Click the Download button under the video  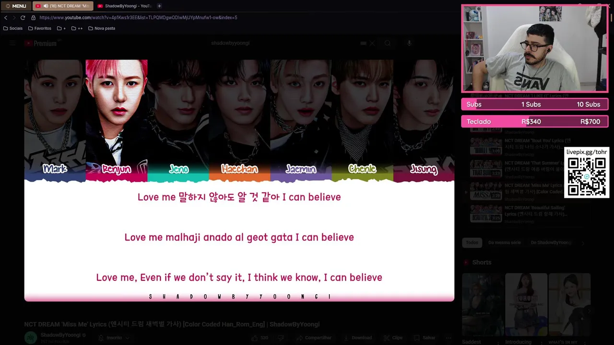[357, 338]
